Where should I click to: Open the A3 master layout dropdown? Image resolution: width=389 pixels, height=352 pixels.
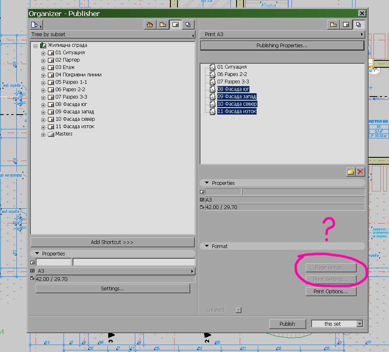pyautogui.click(x=115, y=271)
